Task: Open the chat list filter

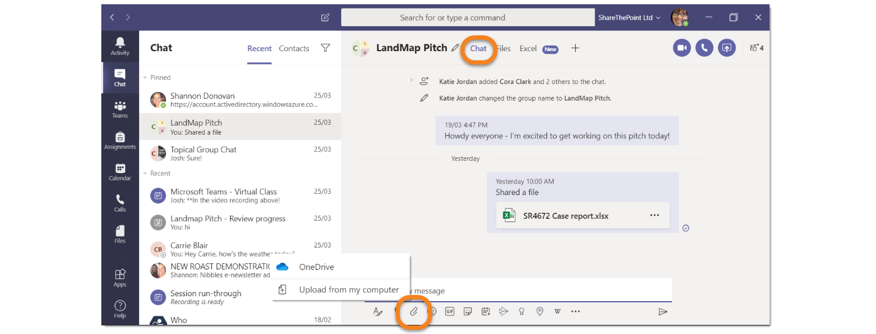Action: pyautogui.click(x=325, y=48)
